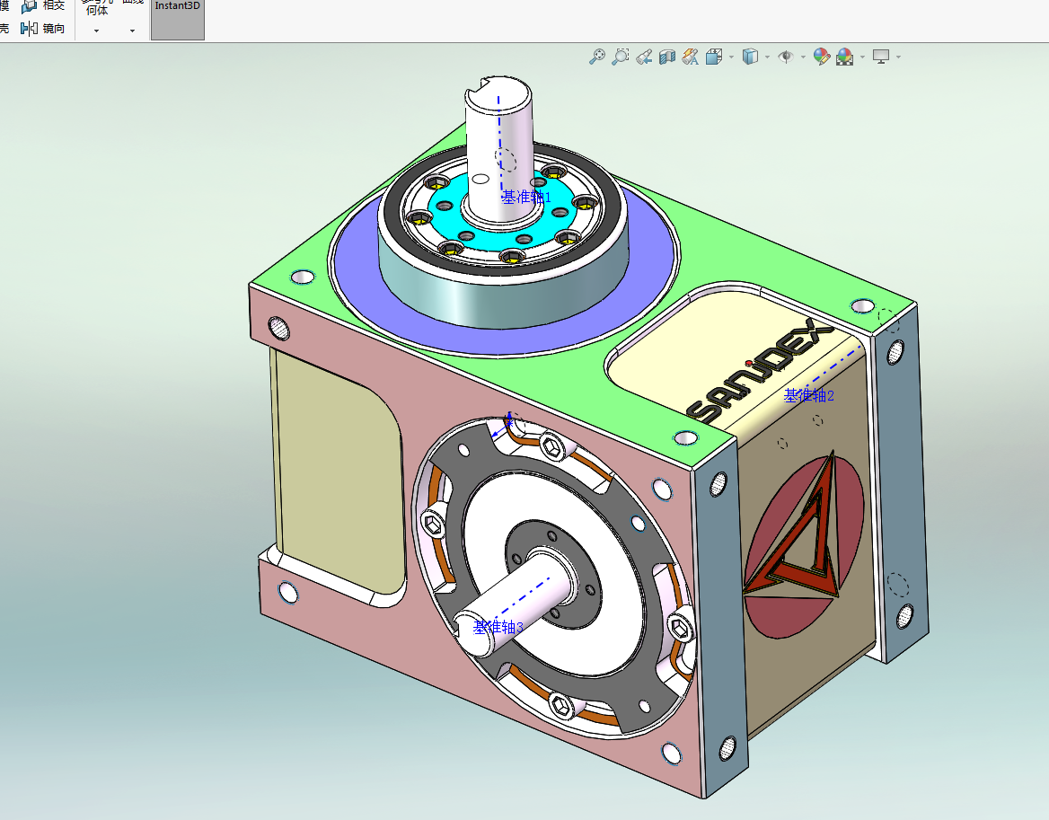The width and height of the screenshot is (1049, 820).
Task: Expand the 参考几何体 dropdown arrow
Action: 96,31
